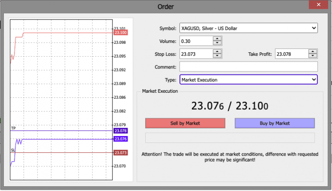The image size is (332, 191).
Task: Click the 23.073 SL price label on chart
Action: click(x=120, y=152)
